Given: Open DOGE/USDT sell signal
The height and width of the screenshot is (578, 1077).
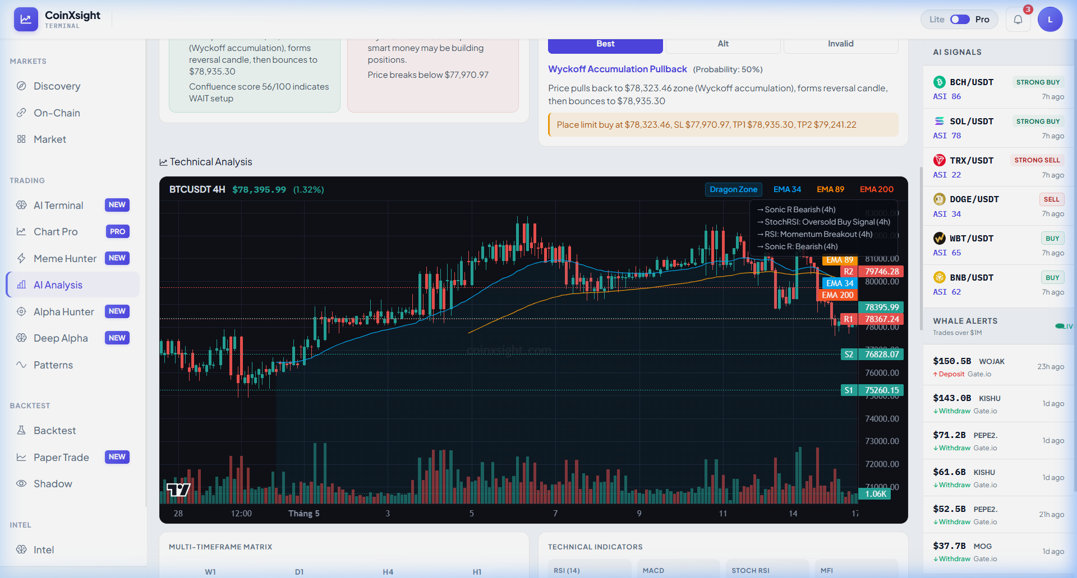Looking at the screenshot, I should pyautogui.click(x=998, y=206).
